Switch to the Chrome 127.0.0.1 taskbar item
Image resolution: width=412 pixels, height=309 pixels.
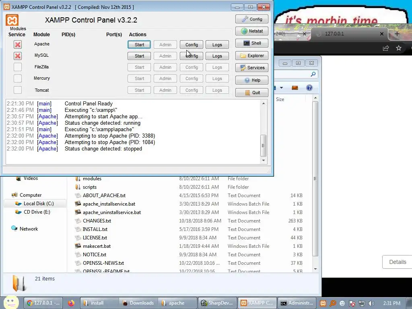coord(43,303)
